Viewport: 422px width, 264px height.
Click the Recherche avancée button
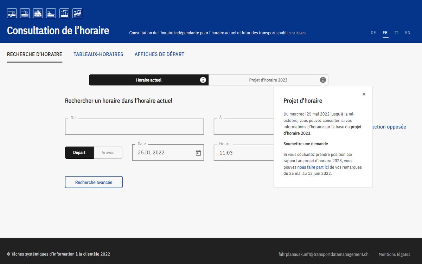(x=94, y=182)
